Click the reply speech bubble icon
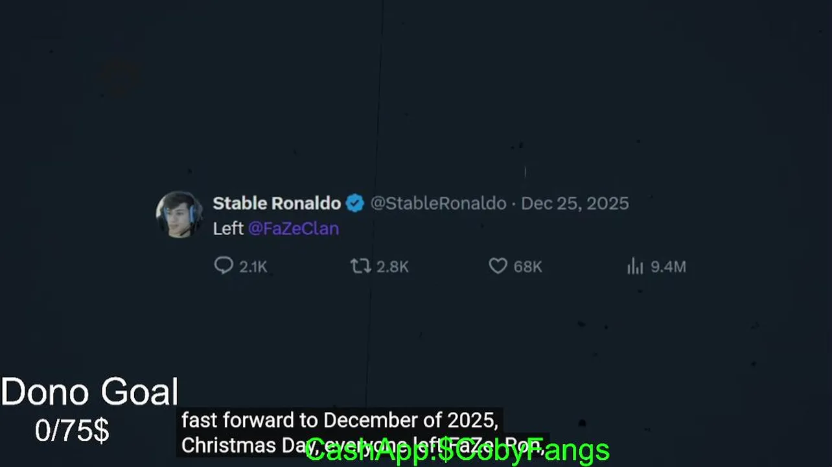This screenshot has width=832, height=467. click(x=224, y=266)
